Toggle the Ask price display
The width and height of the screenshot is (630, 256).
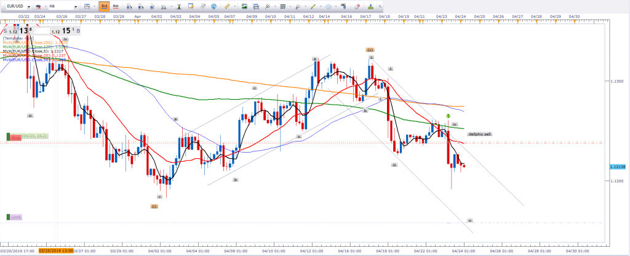(x=117, y=5)
